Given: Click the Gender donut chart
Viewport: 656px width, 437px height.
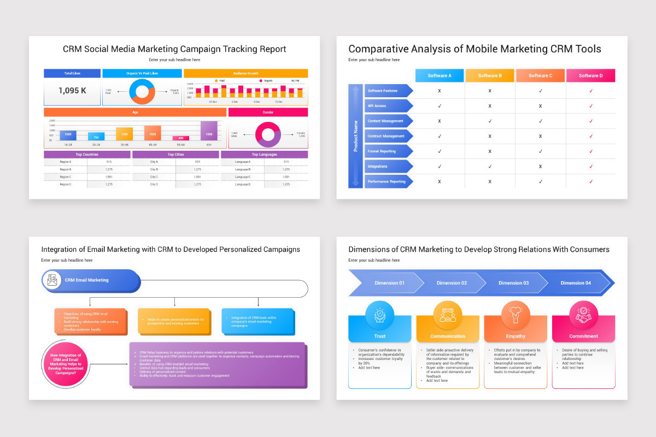Looking at the screenshot, I should 268,134.
